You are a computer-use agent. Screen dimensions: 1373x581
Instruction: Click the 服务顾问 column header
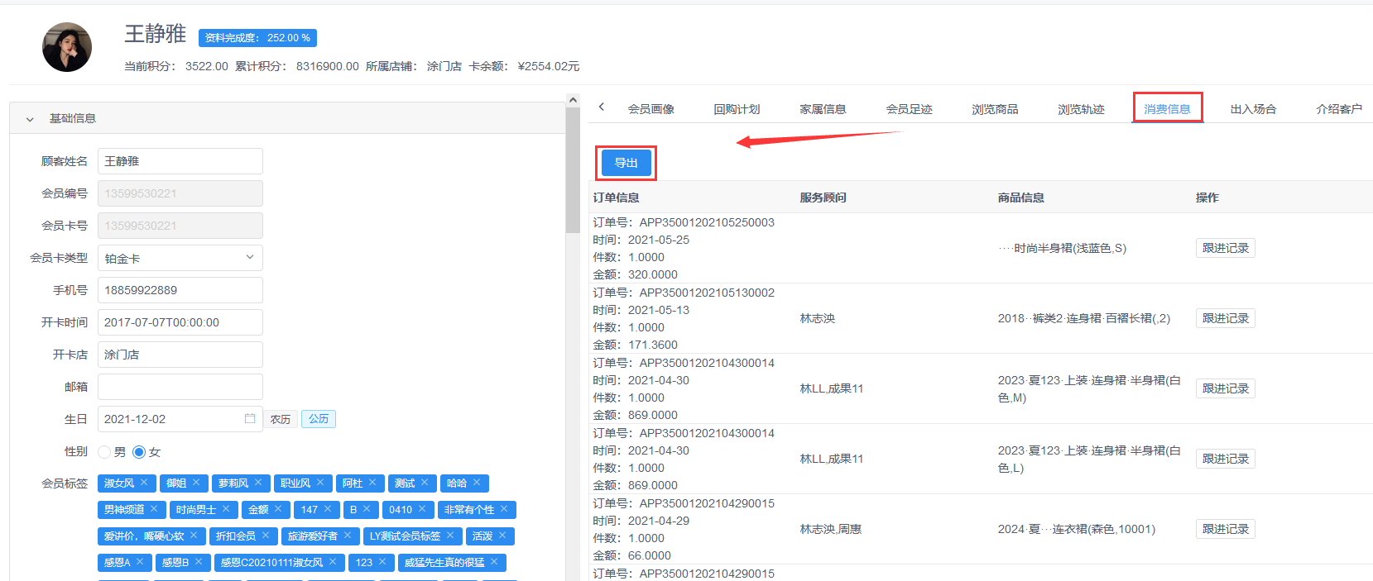[x=823, y=198]
